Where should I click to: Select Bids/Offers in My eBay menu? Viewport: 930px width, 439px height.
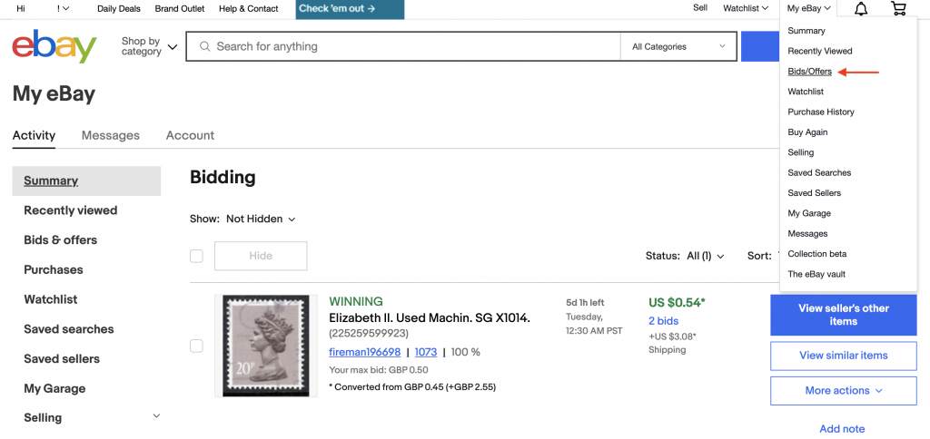tap(809, 71)
